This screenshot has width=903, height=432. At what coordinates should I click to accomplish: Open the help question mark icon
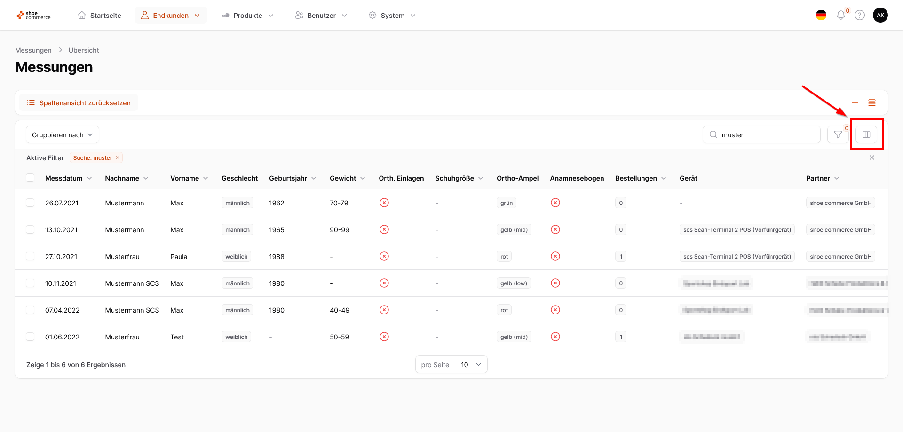(x=859, y=16)
